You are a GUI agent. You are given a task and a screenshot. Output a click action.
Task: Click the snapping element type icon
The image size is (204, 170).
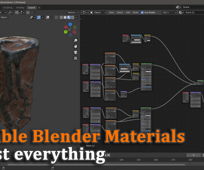(x=21, y=13)
